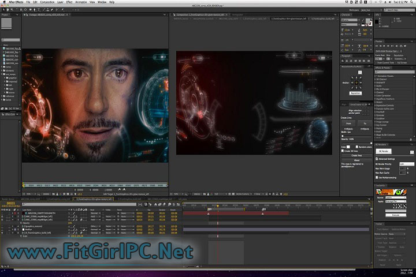Click the top-center anchor point icon
This screenshot has width=416, height=277.
pyautogui.click(x=356, y=77)
